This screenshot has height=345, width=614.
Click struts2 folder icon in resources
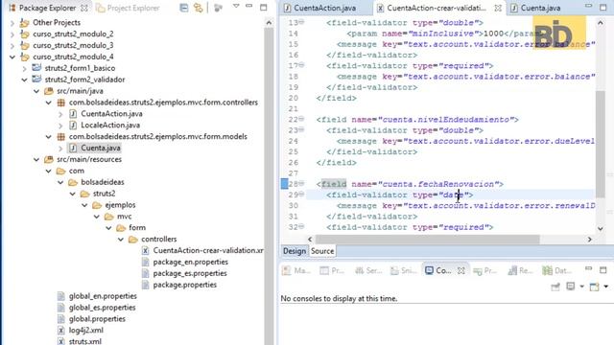pos(85,194)
